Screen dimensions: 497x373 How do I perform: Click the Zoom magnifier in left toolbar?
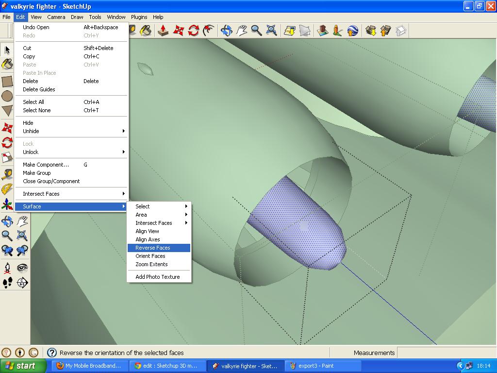[x=7, y=236]
